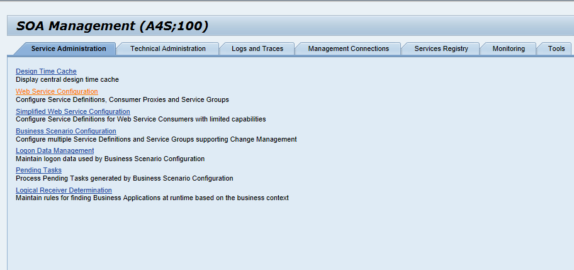
Task: Open the Services Registry tab
Action: click(x=441, y=48)
